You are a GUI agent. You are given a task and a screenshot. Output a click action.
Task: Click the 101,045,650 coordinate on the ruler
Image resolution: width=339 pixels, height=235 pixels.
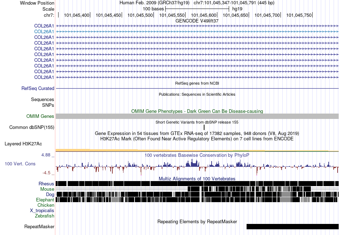click(236, 15)
